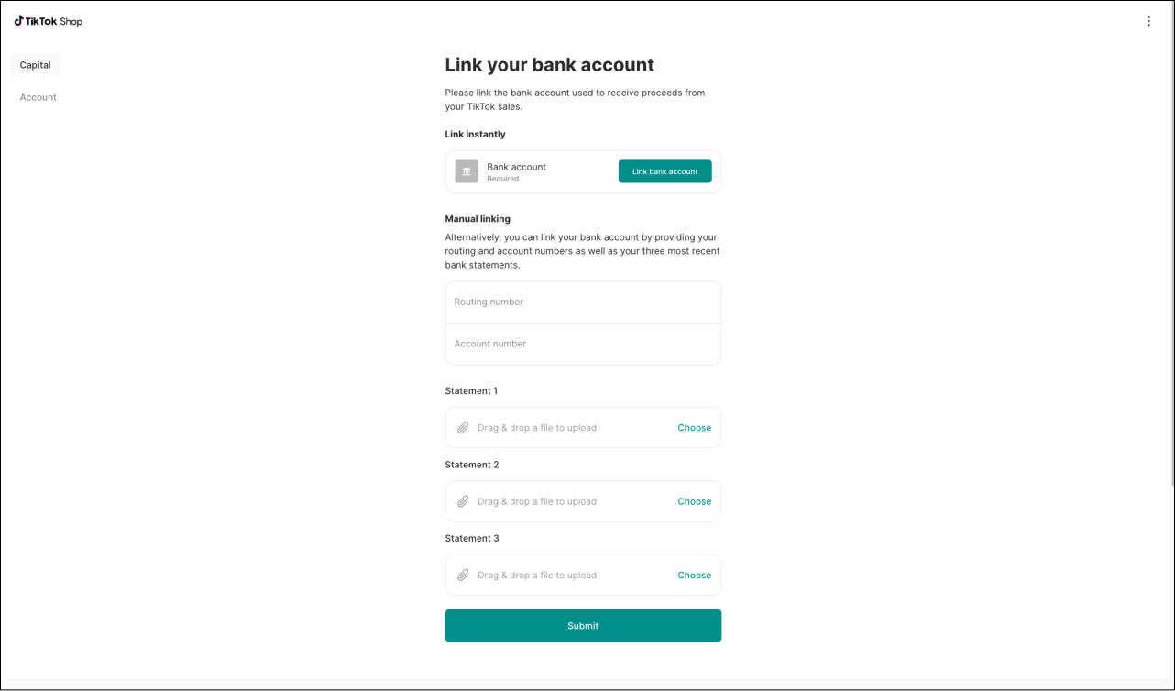1175x691 pixels.
Task: Focus the Routing number field
Action: coord(583,302)
